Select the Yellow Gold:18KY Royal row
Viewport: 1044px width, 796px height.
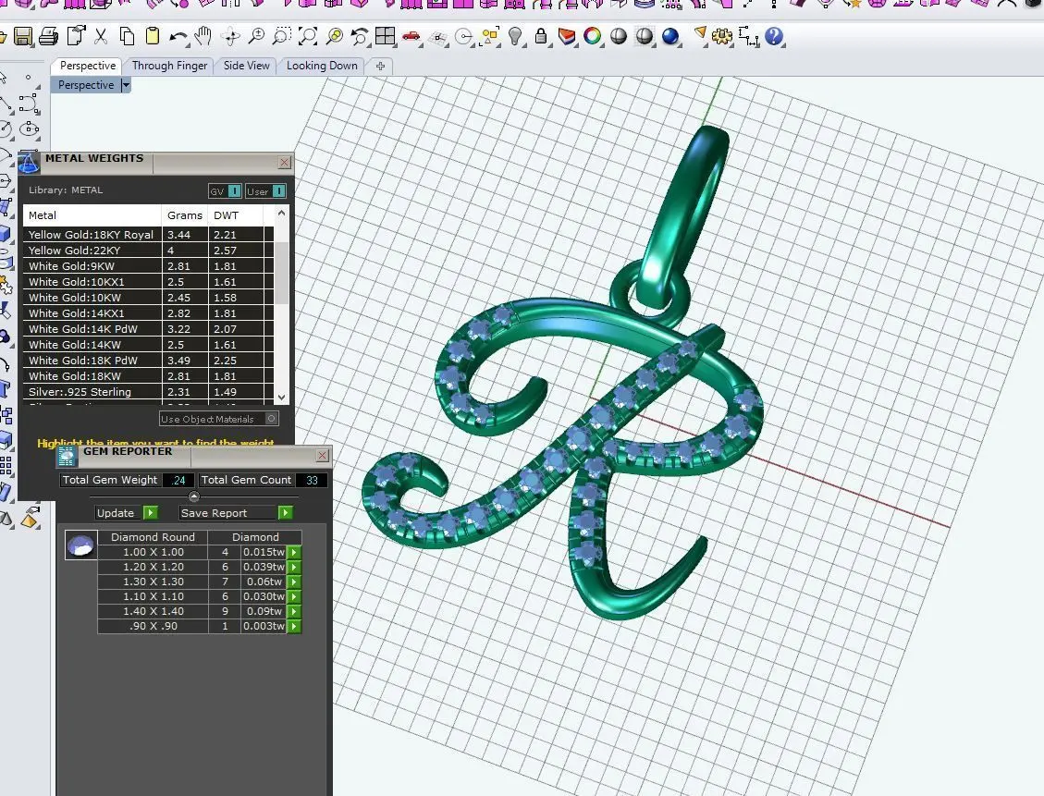pos(148,234)
